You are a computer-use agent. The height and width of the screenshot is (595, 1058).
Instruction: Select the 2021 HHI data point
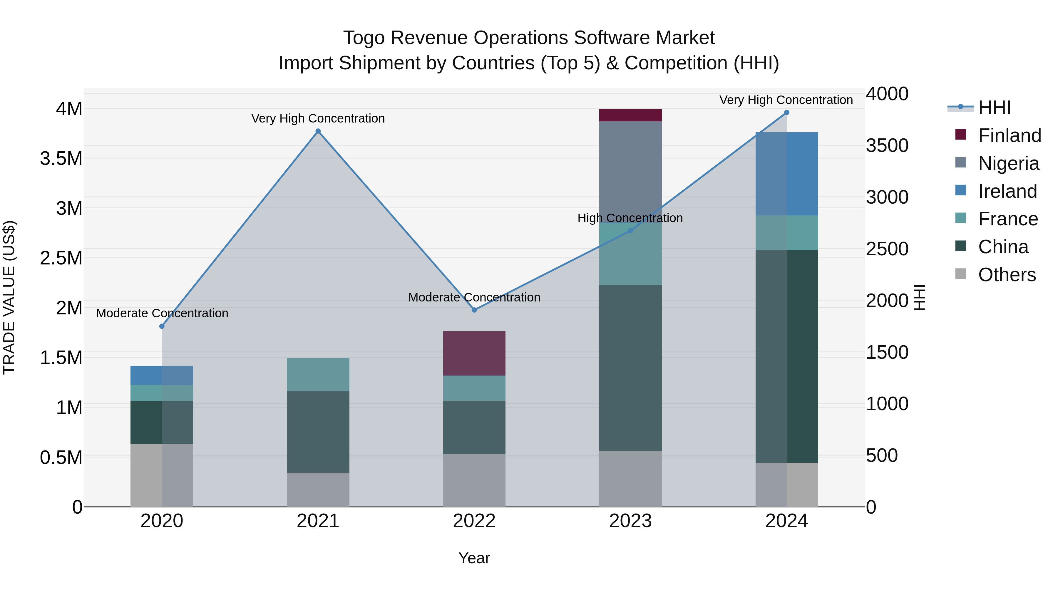click(x=318, y=131)
